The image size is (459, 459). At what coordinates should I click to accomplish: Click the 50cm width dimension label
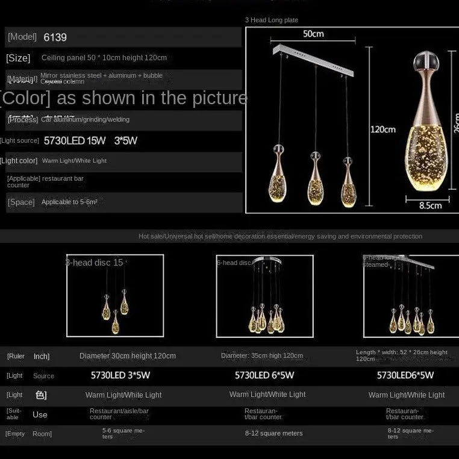click(313, 34)
